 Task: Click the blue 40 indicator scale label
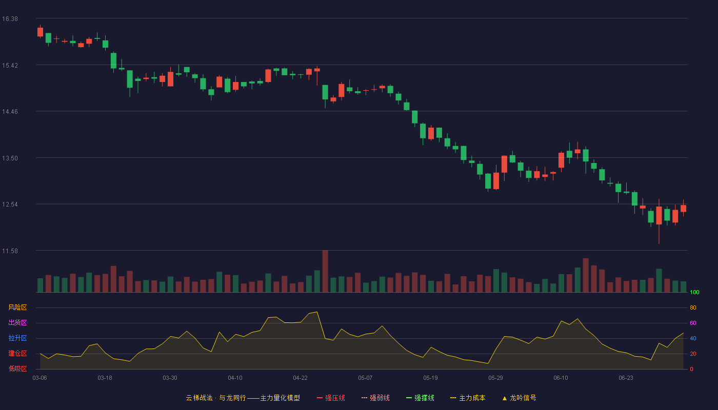pyautogui.click(x=693, y=338)
